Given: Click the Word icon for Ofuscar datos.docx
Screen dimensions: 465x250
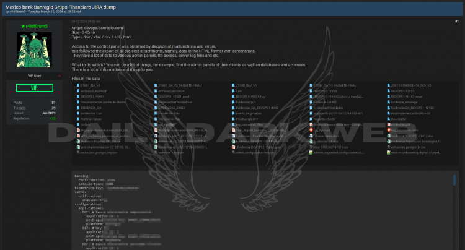Looking at the screenshot, I should click(311, 136).
